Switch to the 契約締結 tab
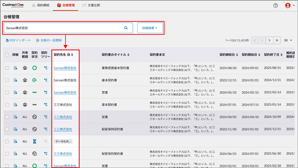The height and width of the screenshot is (168, 298). 41,5
